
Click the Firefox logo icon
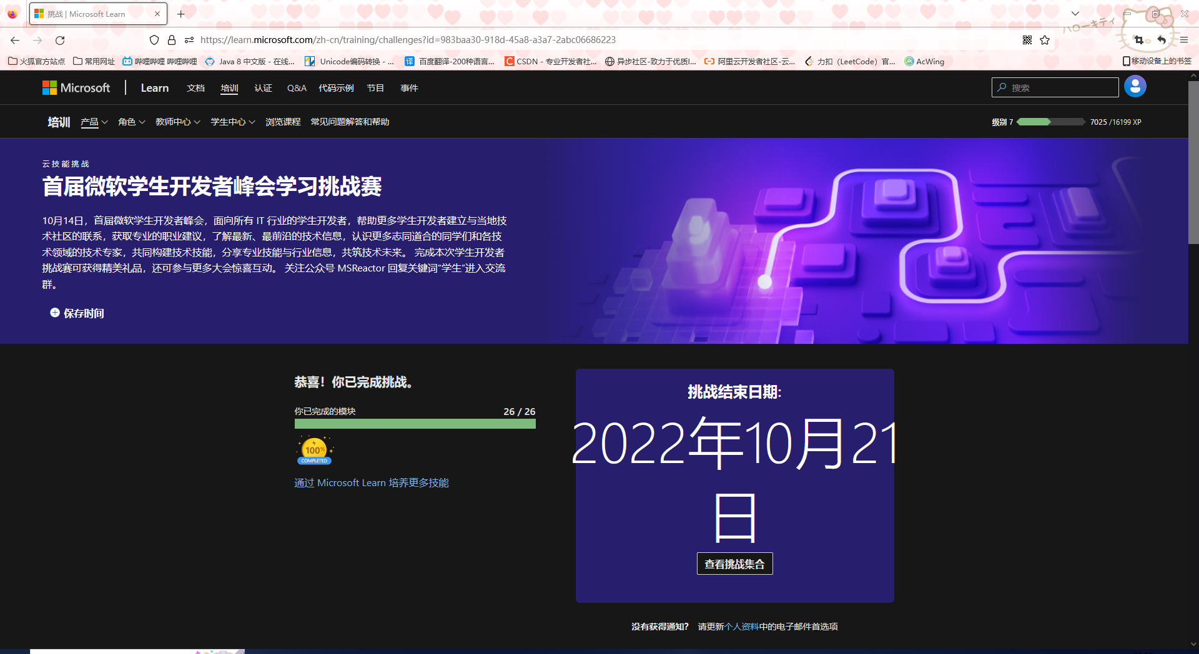[12, 14]
